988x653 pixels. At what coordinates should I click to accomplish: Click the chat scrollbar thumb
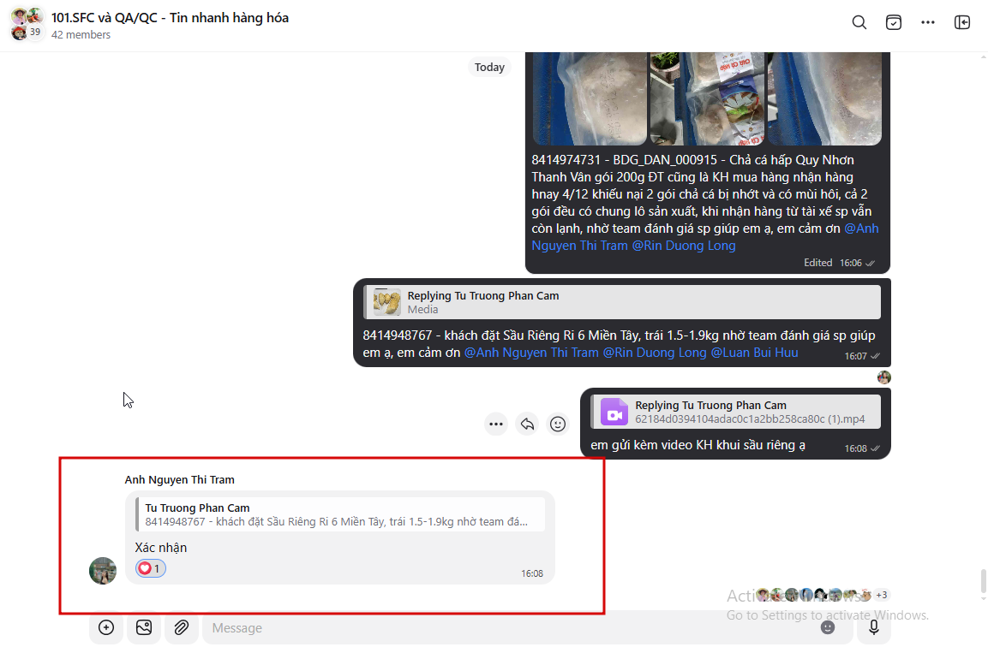pos(983,581)
